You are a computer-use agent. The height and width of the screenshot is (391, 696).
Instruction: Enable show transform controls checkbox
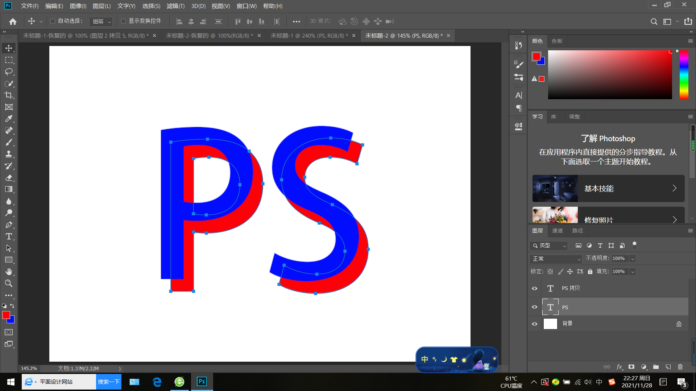pyautogui.click(x=123, y=21)
